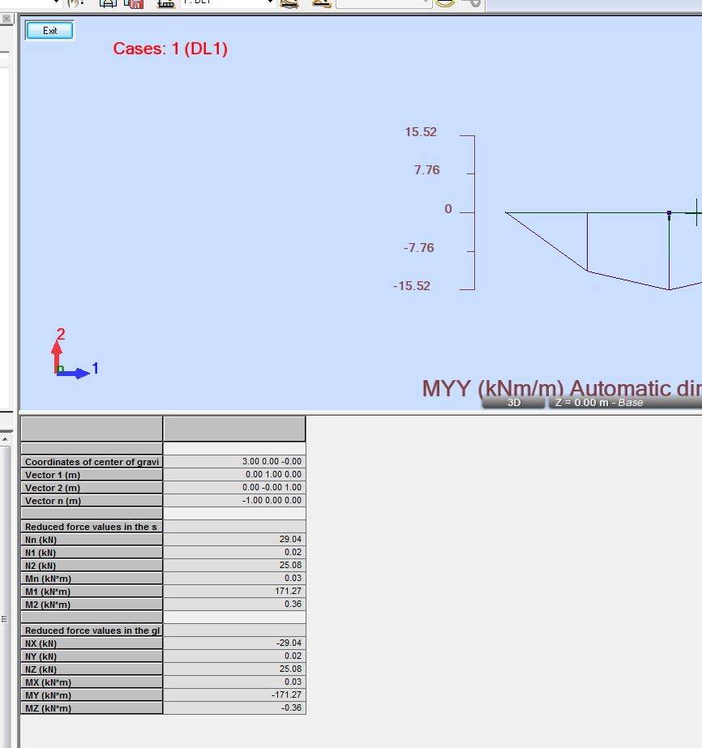Viewport: 702px width, 748px height.
Task: Select the 'M2 (kN*m)' row label
Action: pyautogui.click(x=92, y=604)
